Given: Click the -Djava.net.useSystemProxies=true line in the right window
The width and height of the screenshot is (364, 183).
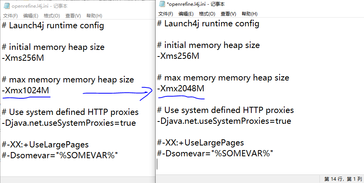Looking at the screenshot, I should pyautogui.click(x=224, y=121).
